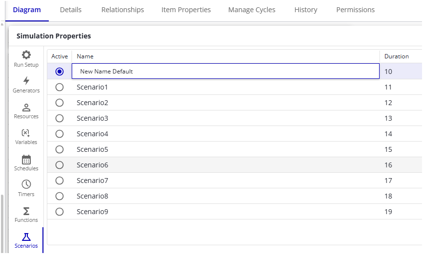Activate the Scenario1 radio button
Viewport: 423px width, 254px height.
pos(60,87)
